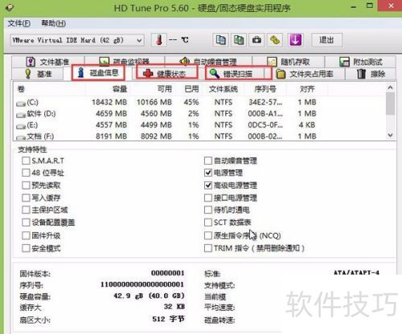Open options with the gold coins icon
This screenshot has height=334, width=402.
tap(275, 40)
